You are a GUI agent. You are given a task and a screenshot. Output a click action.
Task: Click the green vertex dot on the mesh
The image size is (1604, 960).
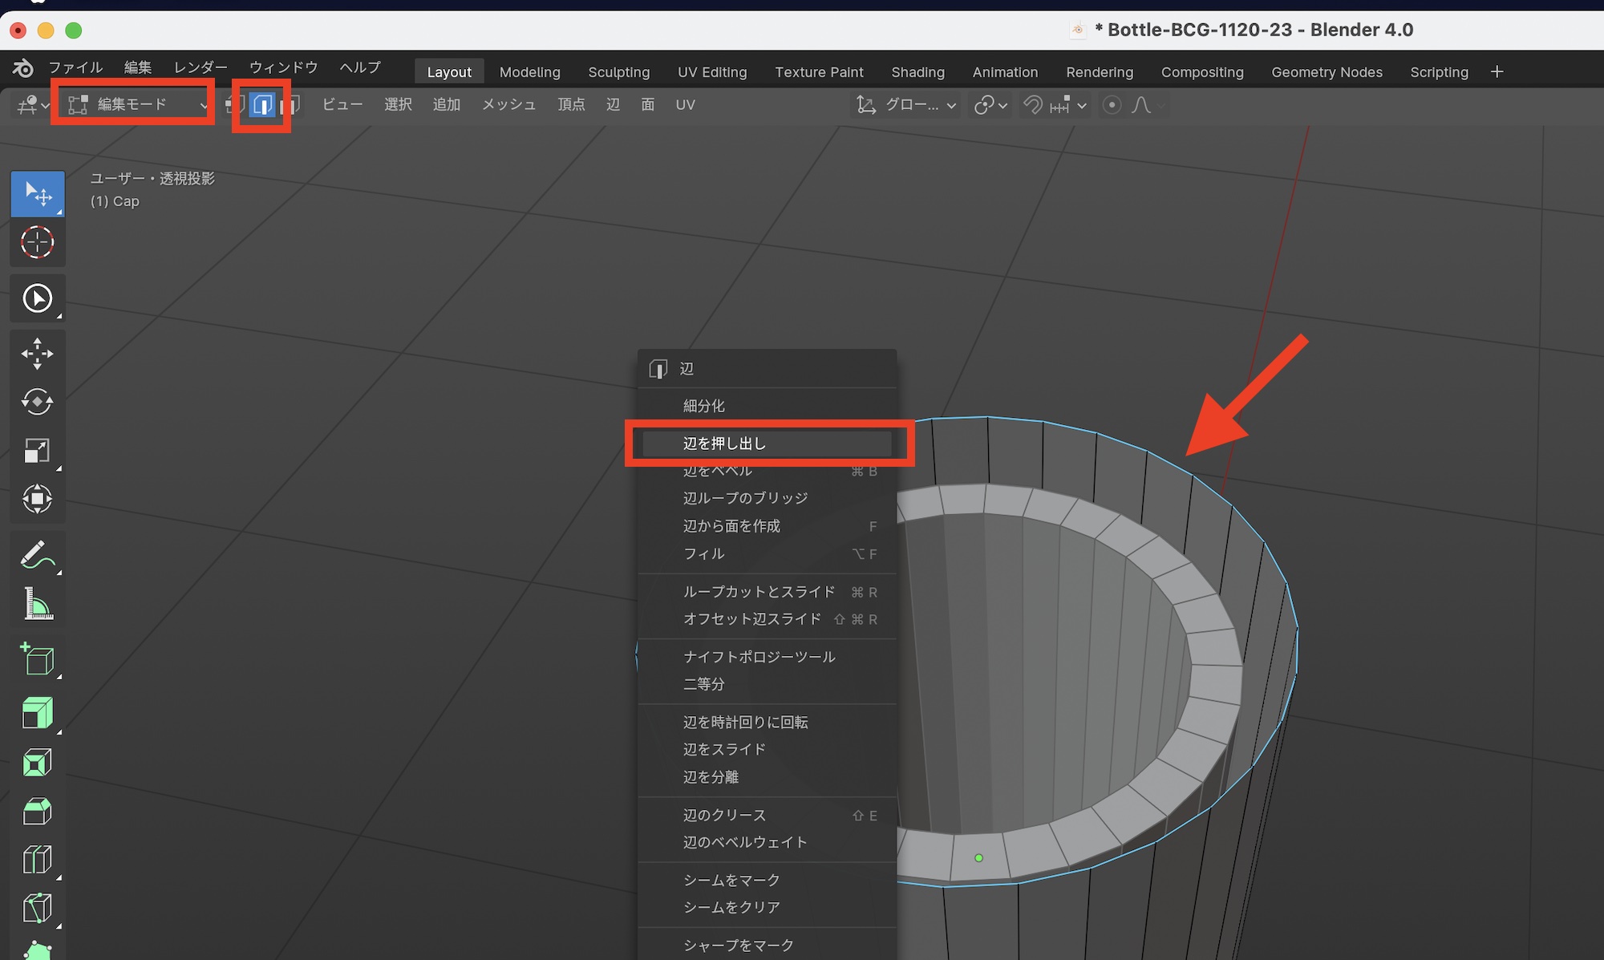point(978,858)
